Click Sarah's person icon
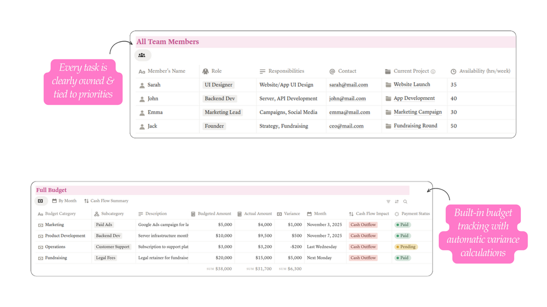Image resolution: width=547 pixels, height=307 pixels. [142, 85]
